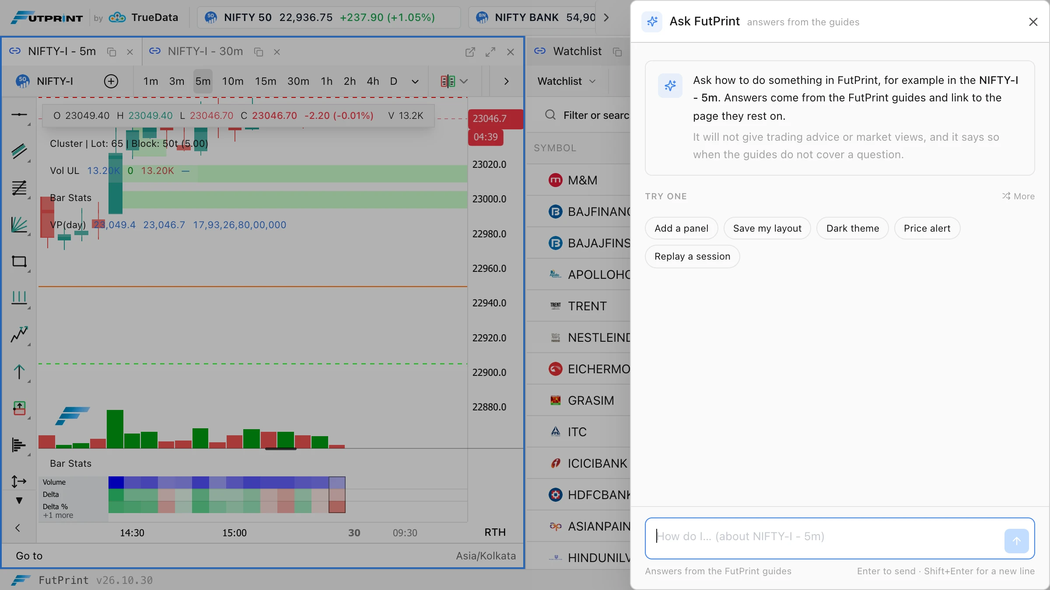Select the measure tool

coord(19,482)
